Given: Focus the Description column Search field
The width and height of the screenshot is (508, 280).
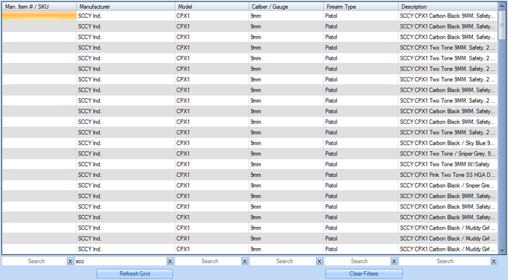Looking at the screenshot, I should tap(445, 261).
